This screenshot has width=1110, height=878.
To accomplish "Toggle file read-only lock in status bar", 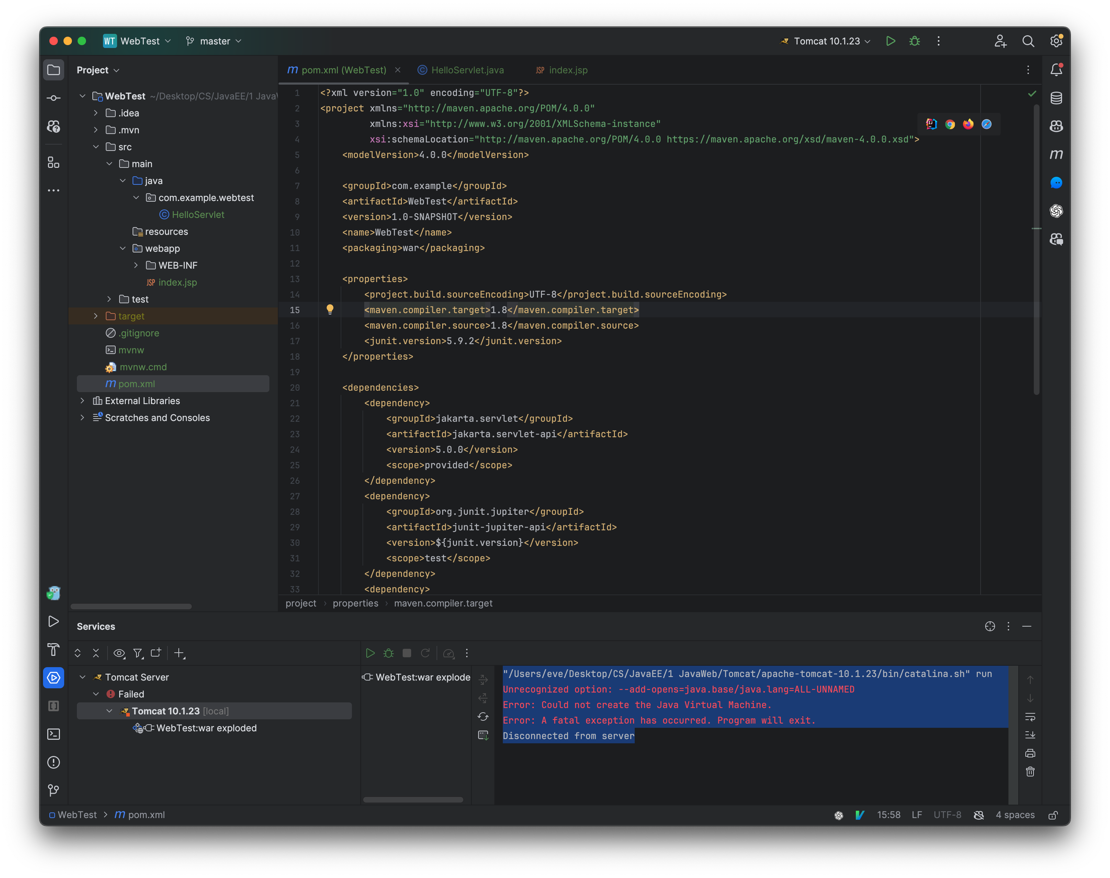I will (x=1054, y=815).
